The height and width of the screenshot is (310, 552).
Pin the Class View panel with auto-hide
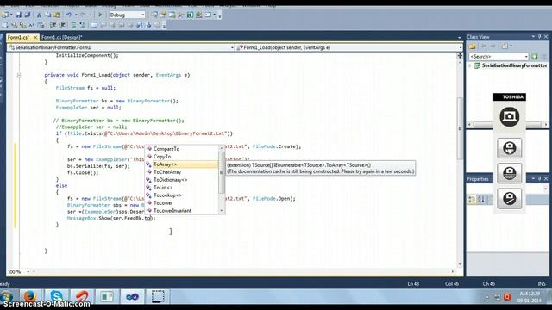pyautogui.click(x=539, y=36)
